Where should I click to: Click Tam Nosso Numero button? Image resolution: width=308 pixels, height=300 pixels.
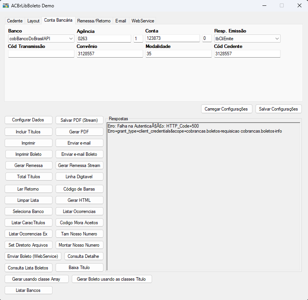80,234
